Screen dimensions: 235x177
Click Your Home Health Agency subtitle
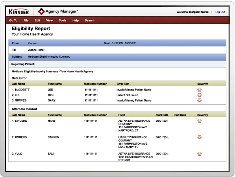point(32,34)
